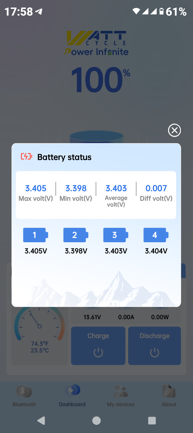Tap the Diff volt 0.007 value
The height and width of the screenshot is (433, 193).
(x=156, y=188)
